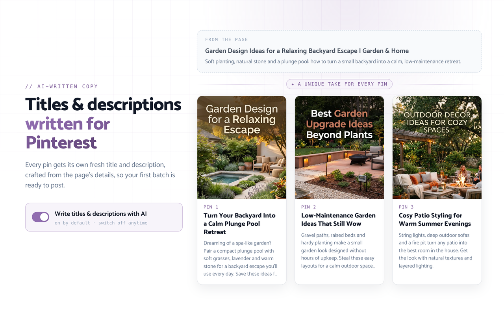Click the PIN 3 label

406,207
